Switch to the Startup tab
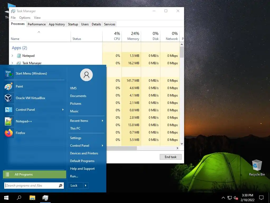Screen dimensions: 270x203 (73, 24)
